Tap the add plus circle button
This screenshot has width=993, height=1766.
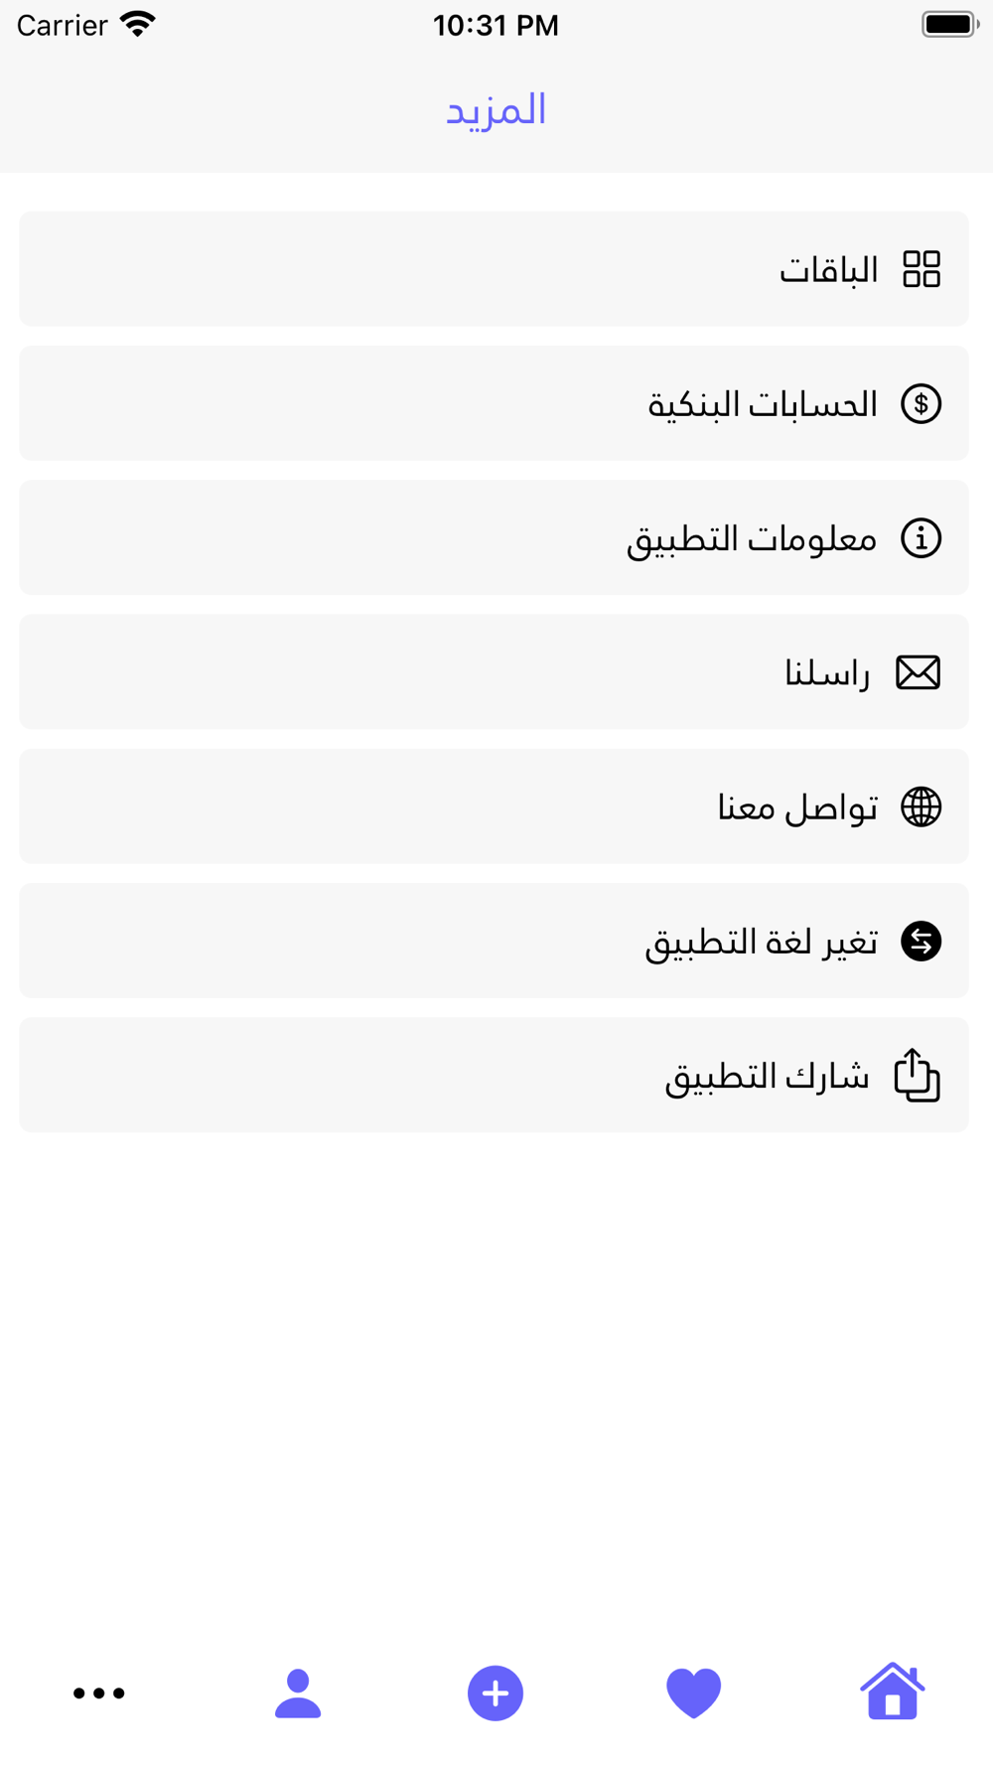[x=496, y=1692]
